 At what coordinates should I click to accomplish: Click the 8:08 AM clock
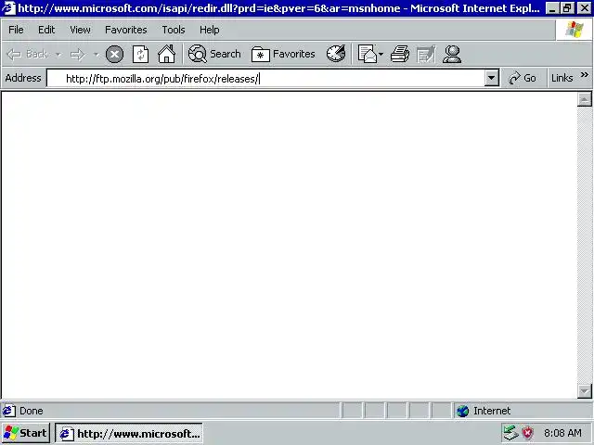point(562,433)
